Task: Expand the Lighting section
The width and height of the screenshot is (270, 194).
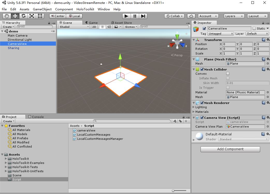Action: click(x=193, y=107)
